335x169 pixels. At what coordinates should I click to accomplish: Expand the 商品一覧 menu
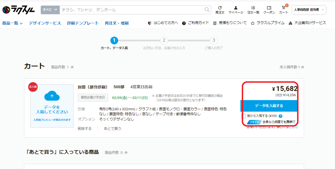pyautogui.click(x=12, y=23)
